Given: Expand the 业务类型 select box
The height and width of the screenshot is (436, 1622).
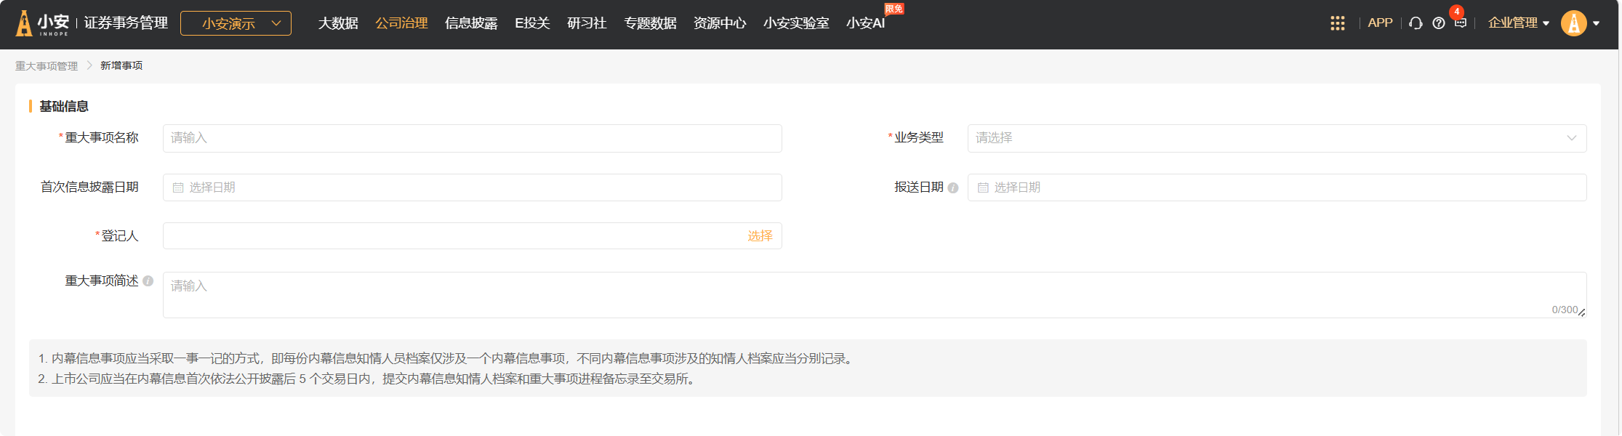Looking at the screenshot, I should pyautogui.click(x=1277, y=138).
